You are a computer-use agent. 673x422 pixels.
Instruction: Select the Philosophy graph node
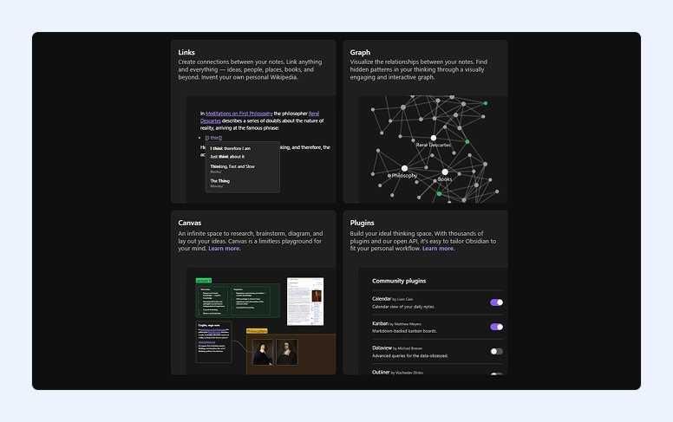(404, 169)
